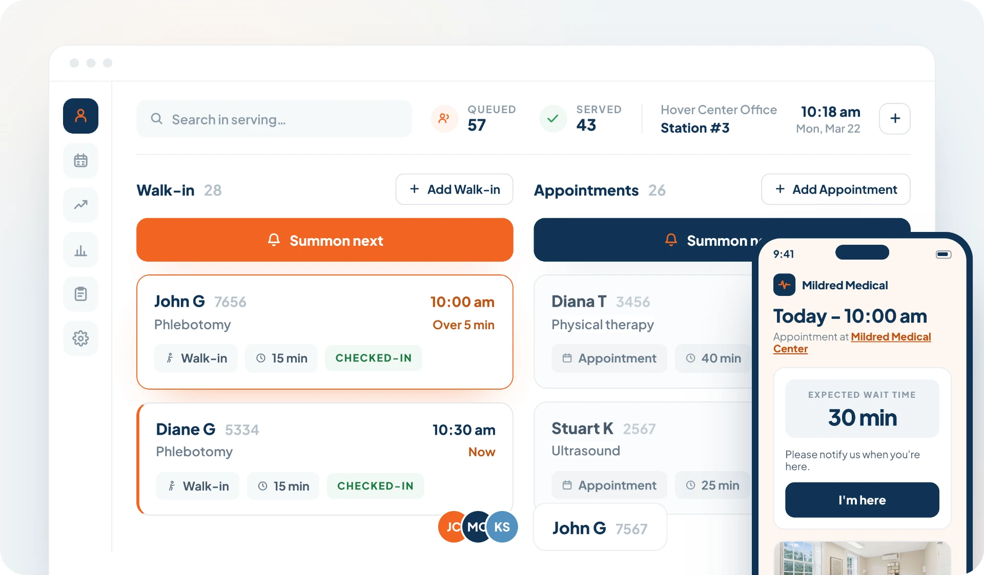This screenshot has width=984, height=575.
Task: Click the Station #3 label
Action: (695, 128)
